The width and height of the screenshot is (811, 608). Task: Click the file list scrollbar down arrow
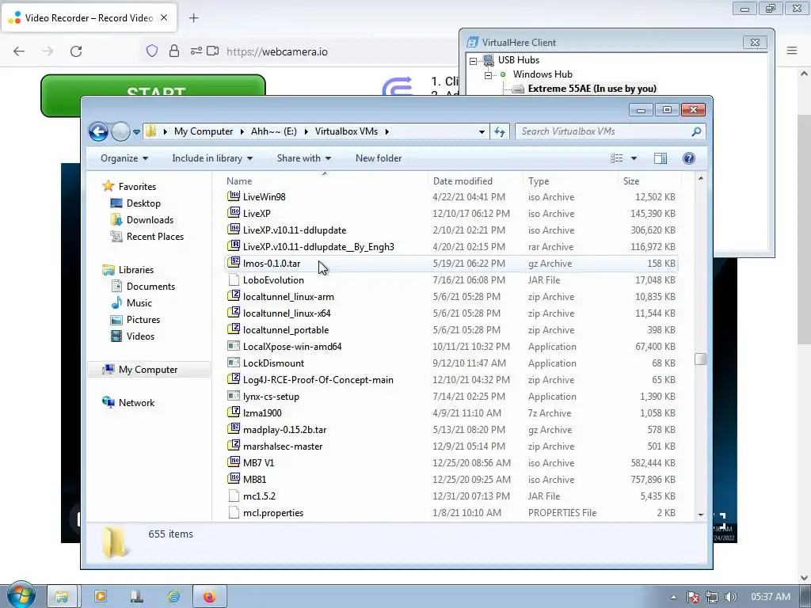pos(701,515)
